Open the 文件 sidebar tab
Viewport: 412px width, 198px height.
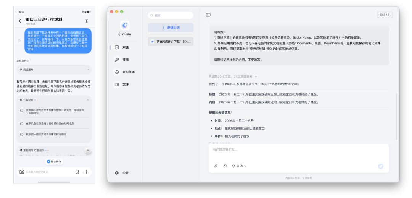coord(125,84)
